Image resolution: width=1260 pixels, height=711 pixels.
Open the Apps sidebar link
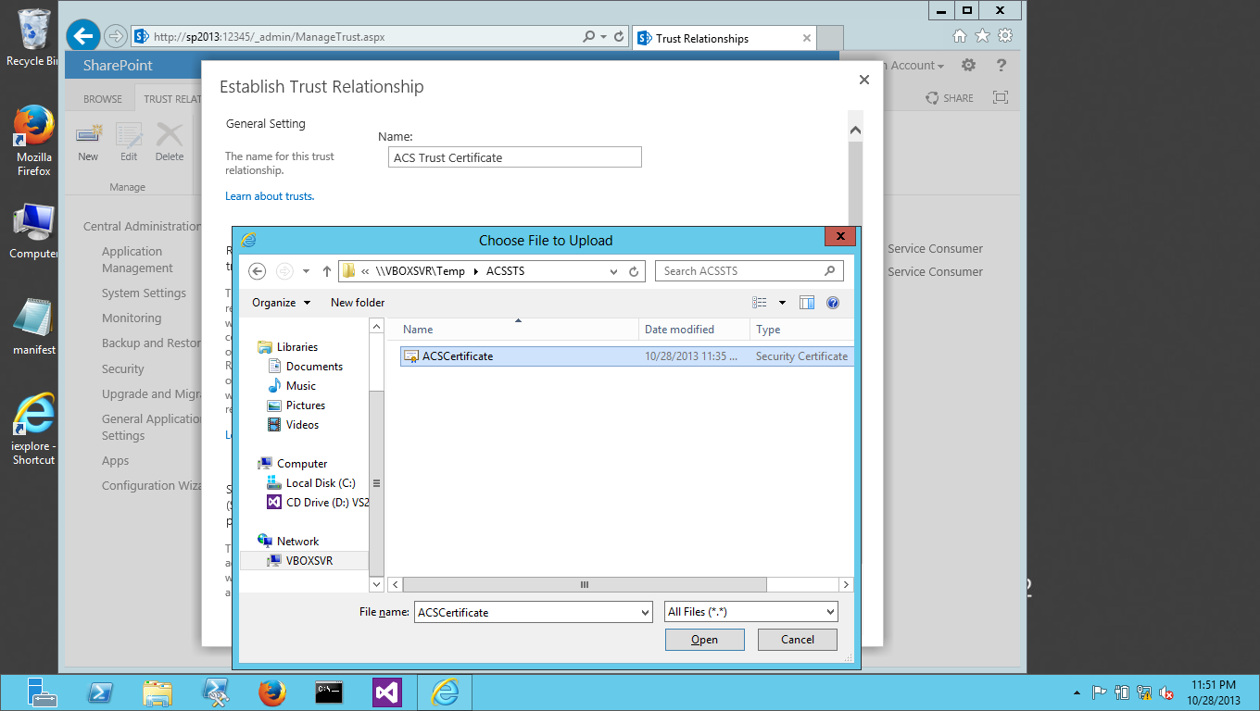coord(116,461)
